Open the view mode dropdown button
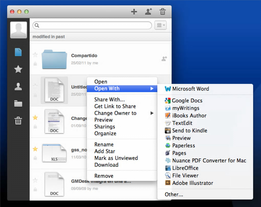261x207 pixels. (x=160, y=25)
